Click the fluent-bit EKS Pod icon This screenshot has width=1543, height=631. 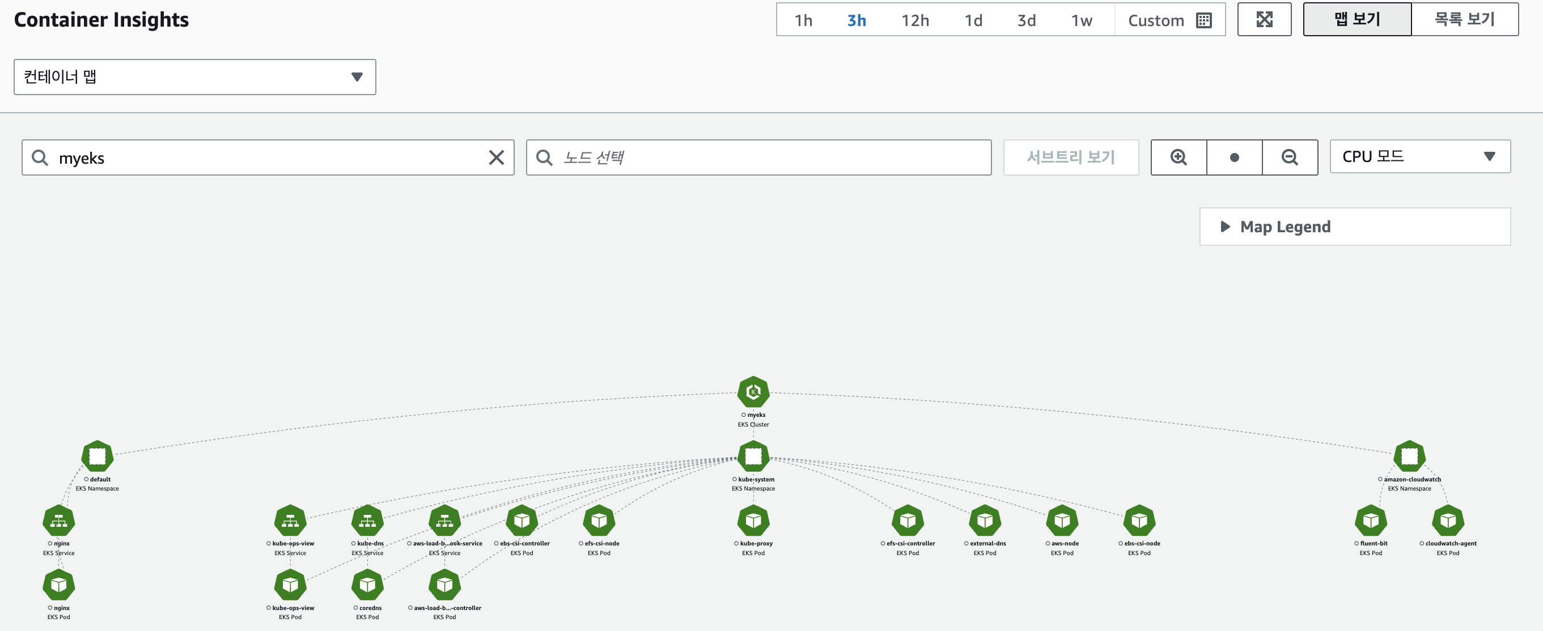point(1371,521)
